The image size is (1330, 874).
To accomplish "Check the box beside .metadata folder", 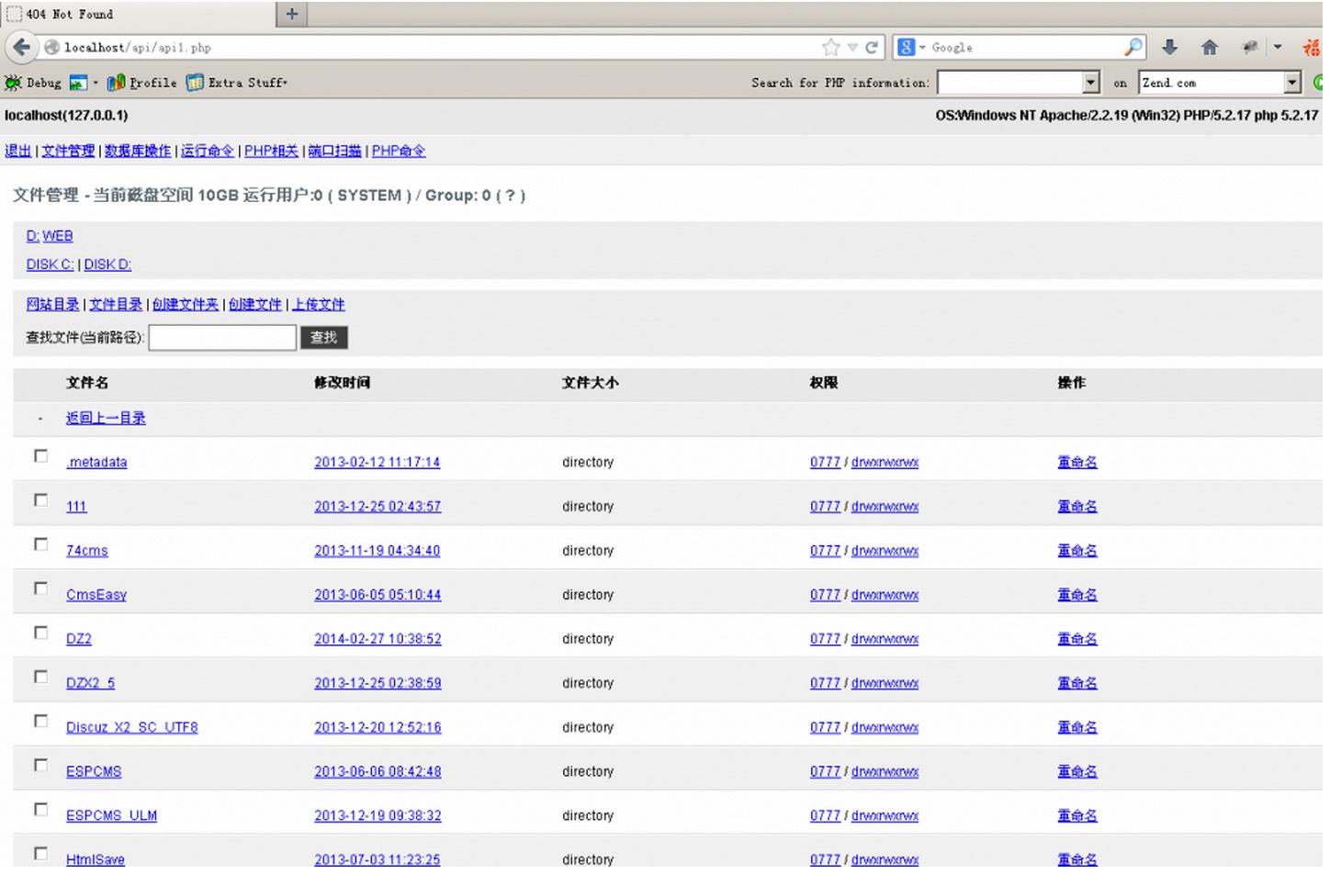I will [x=40, y=456].
